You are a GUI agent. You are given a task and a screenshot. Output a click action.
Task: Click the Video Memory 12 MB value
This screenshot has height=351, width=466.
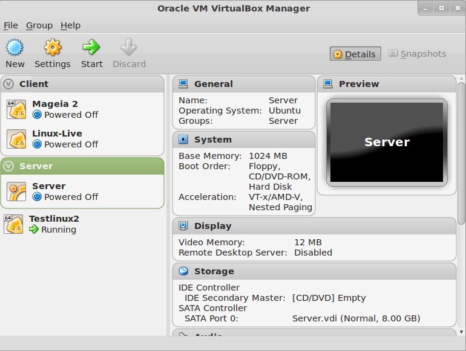click(308, 242)
